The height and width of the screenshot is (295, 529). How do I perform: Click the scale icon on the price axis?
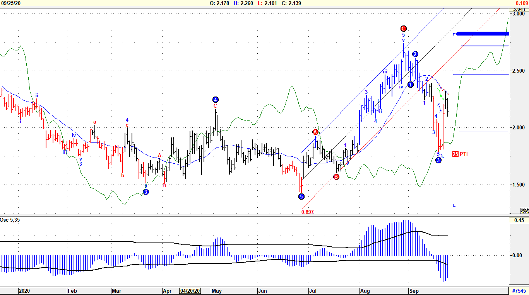pos(524,211)
